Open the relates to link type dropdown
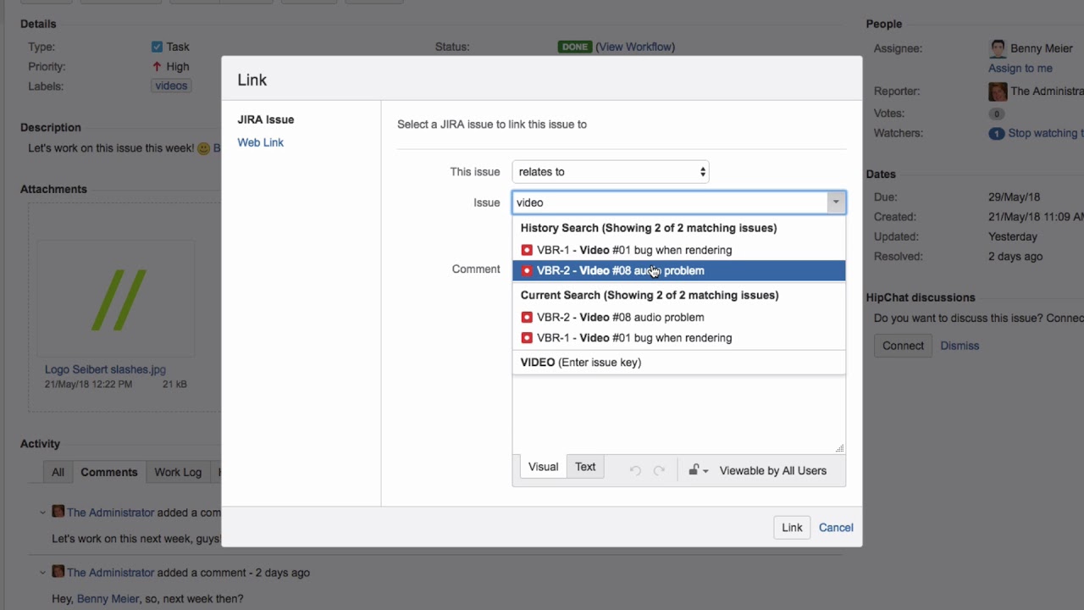The width and height of the screenshot is (1084, 610). point(611,172)
